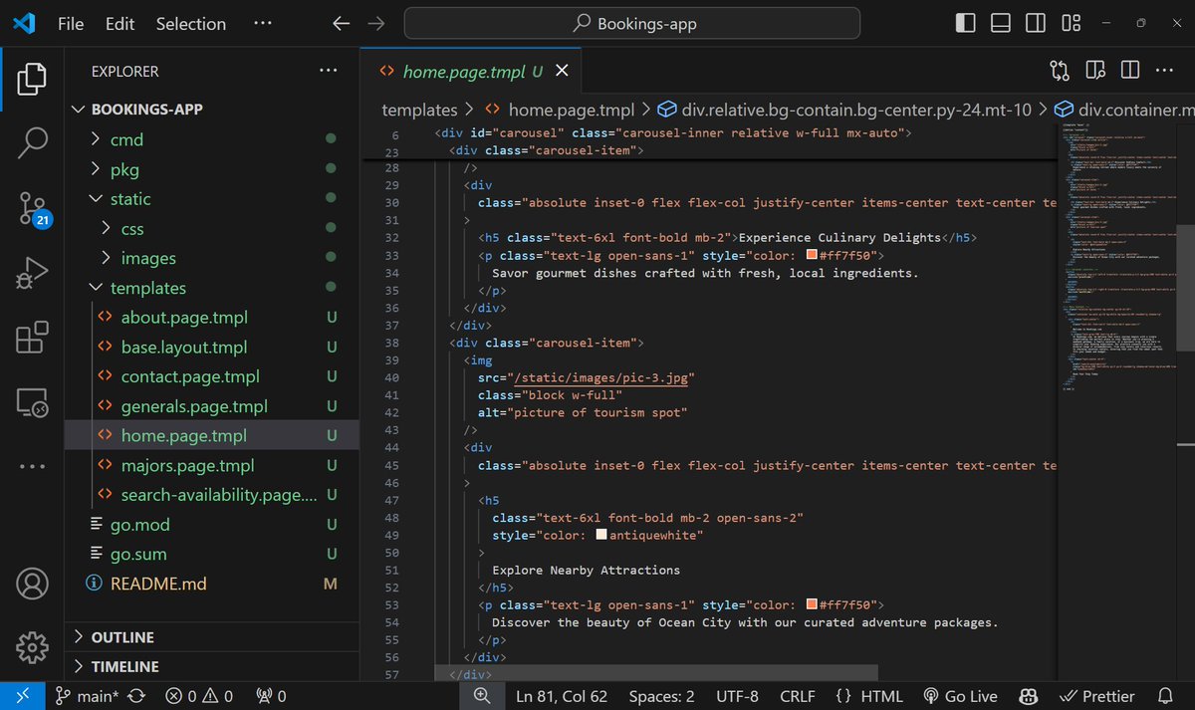Open editor More Actions ellipsis
This screenshot has height=710, width=1195.
pyautogui.click(x=1164, y=71)
